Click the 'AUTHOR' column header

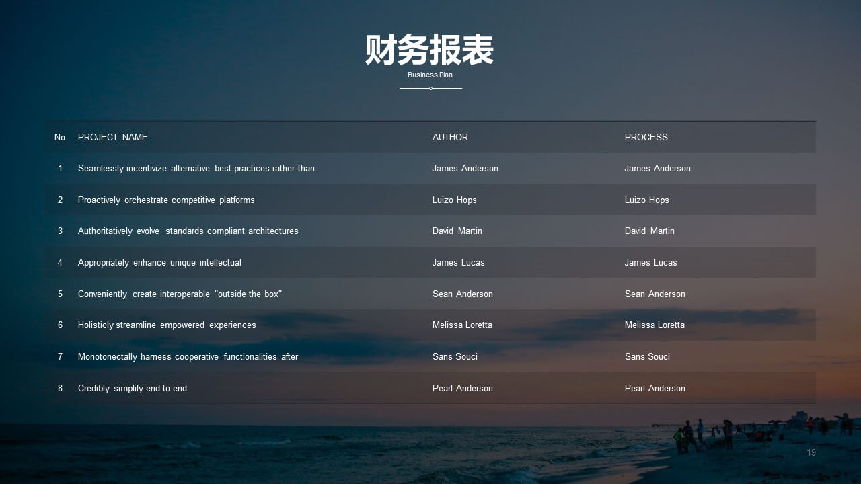pos(450,137)
